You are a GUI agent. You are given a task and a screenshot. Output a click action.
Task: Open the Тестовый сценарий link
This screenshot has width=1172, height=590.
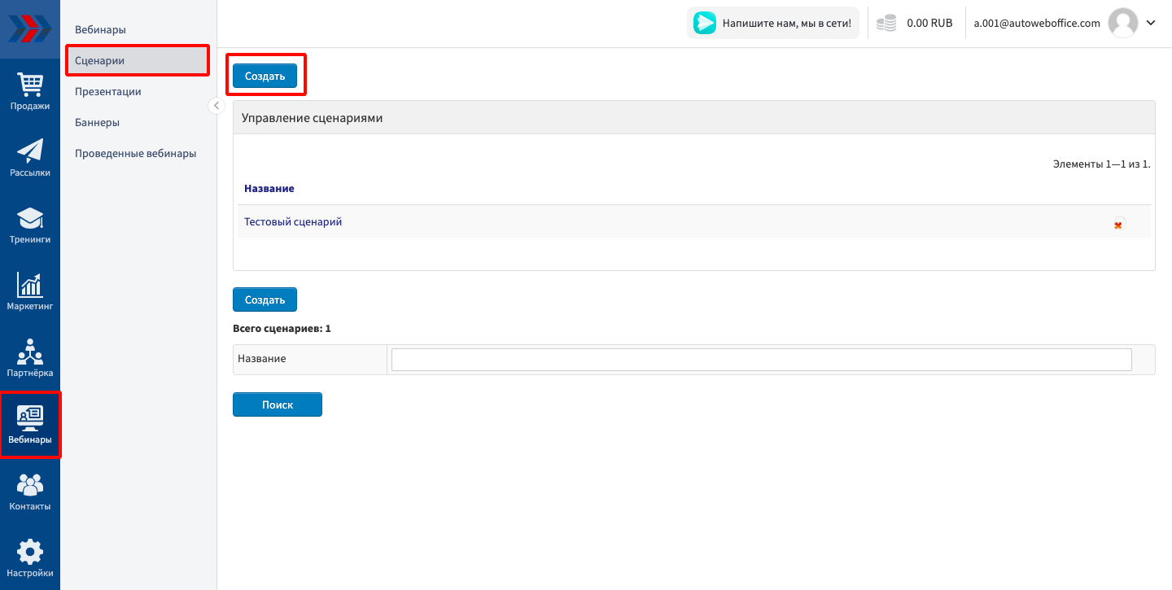coord(293,221)
